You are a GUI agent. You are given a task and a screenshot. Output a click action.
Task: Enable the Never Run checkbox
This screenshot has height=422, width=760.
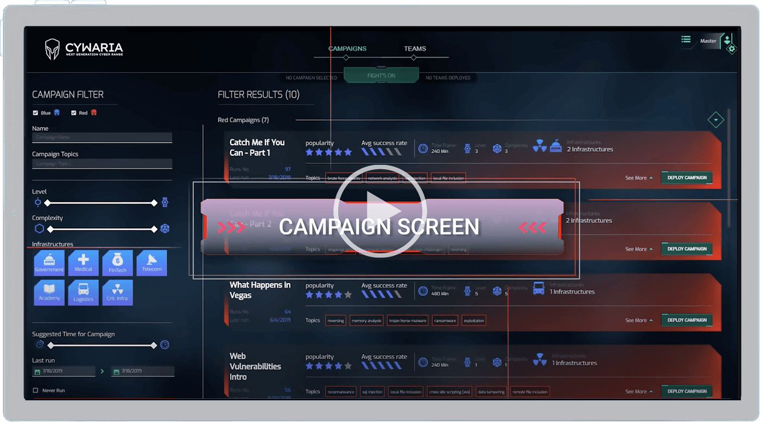pos(36,391)
